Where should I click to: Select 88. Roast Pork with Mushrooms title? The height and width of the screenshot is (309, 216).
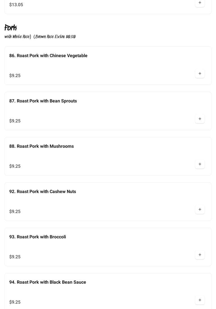pyautogui.click(x=42, y=146)
